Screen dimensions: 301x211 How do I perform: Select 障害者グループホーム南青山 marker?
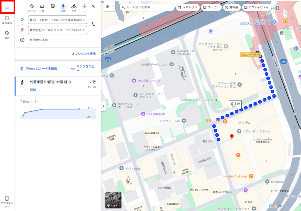pos(114,105)
